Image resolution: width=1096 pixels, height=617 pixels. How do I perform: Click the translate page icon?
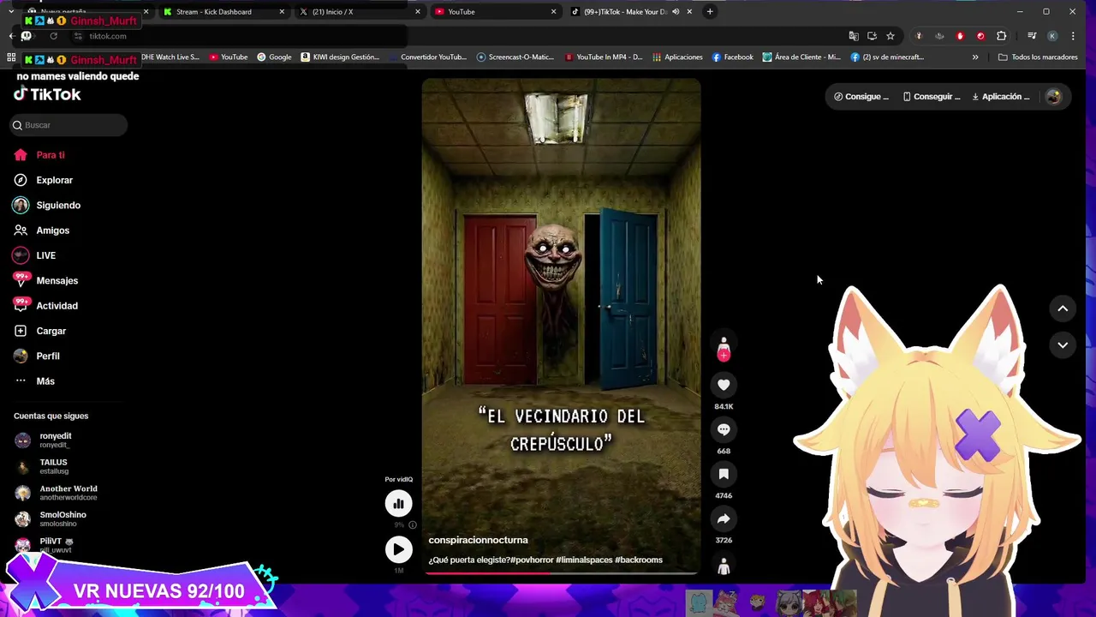tap(854, 36)
